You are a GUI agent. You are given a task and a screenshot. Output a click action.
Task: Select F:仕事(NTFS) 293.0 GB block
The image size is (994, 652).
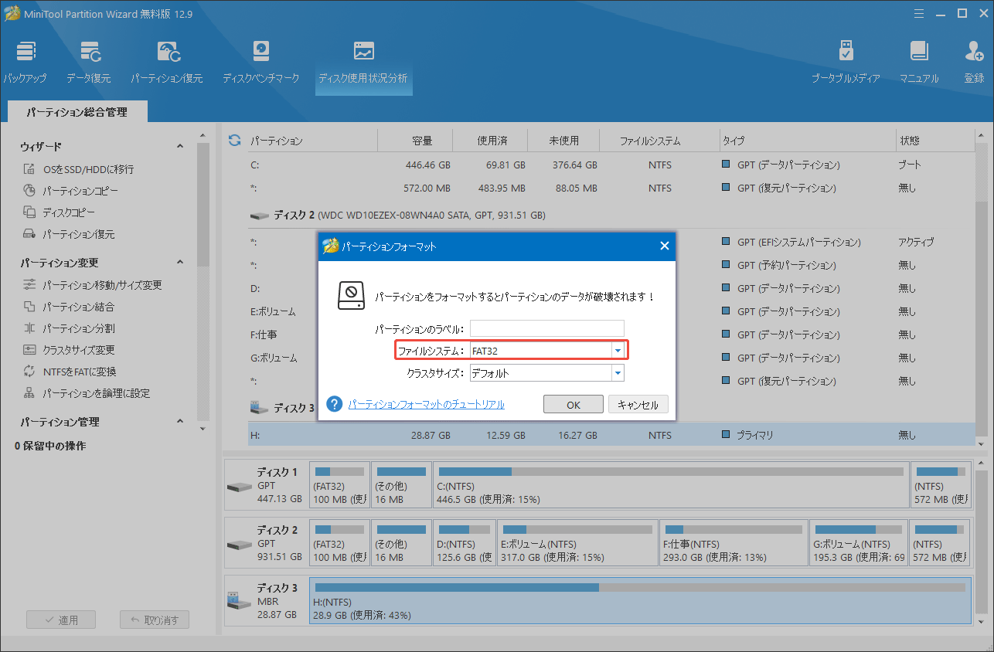click(x=733, y=542)
